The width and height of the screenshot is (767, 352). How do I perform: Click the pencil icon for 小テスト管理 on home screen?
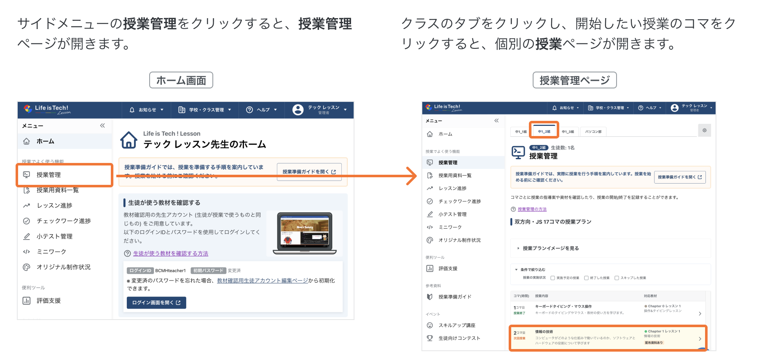point(27,236)
